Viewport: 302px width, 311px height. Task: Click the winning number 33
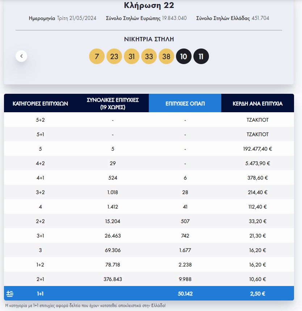pos(149,56)
